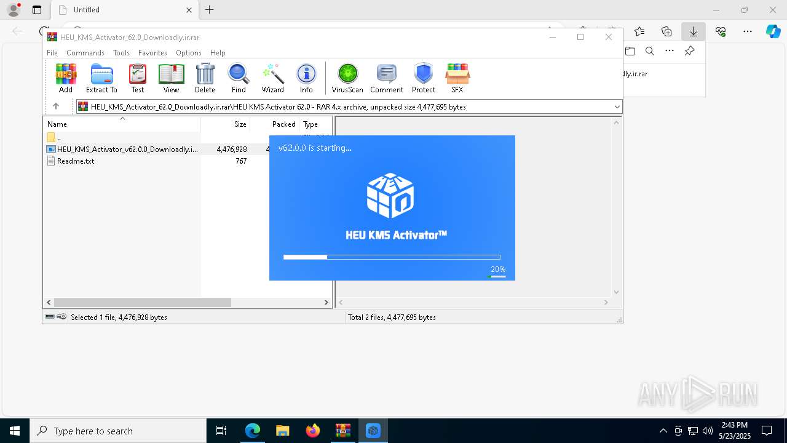The image size is (787, 443).
Task: Show hidden system tray icons
Action: (663, 431)
